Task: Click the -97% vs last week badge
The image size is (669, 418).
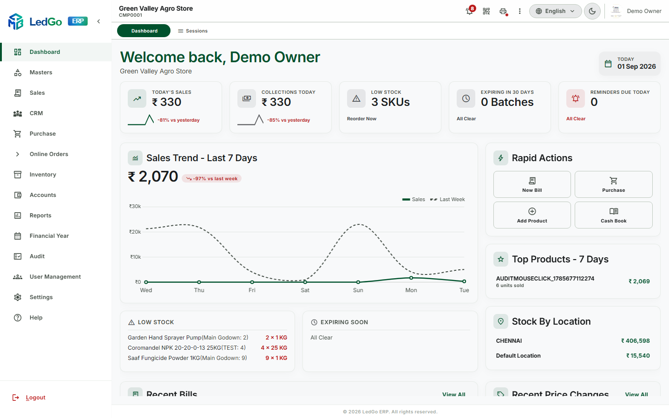Action: [212, 178]
